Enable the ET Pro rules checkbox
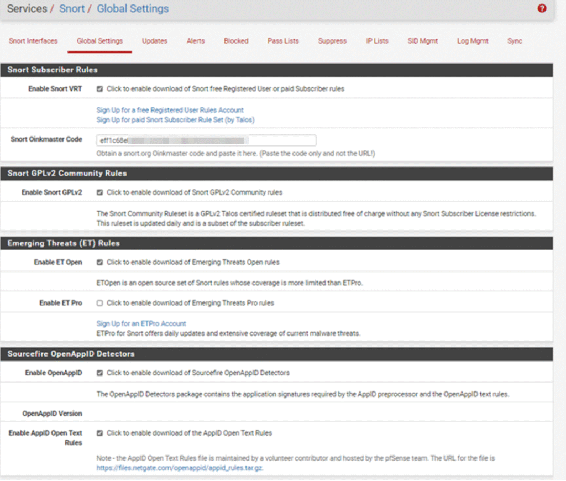566x481 pixels. (x=100, y=303)
